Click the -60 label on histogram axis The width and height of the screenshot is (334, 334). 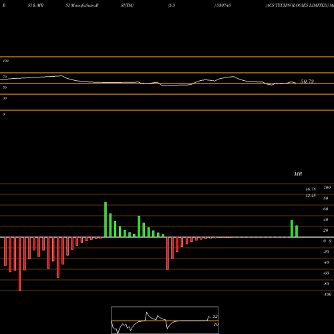tap(326, 273)
